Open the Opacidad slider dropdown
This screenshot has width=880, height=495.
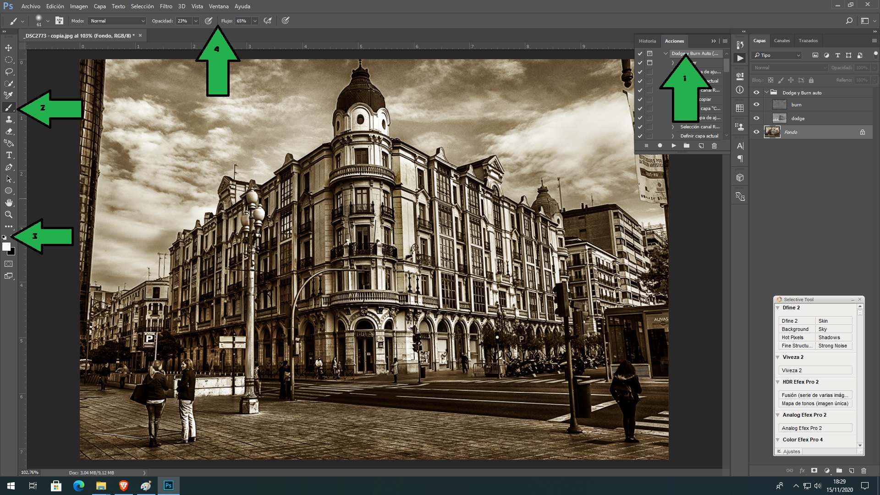tap(196, 21)
